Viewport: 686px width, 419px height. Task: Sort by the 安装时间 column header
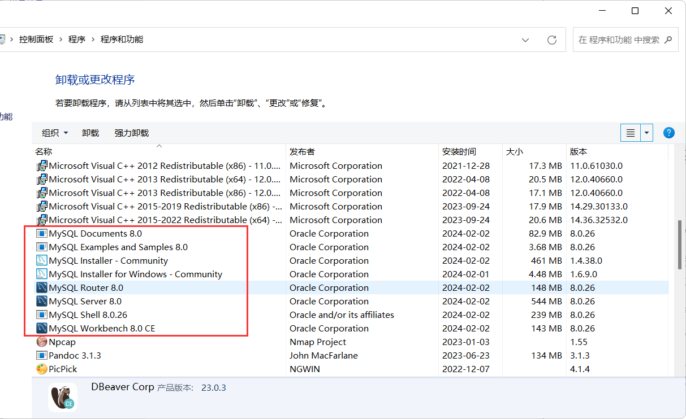[x=459, y=151]
